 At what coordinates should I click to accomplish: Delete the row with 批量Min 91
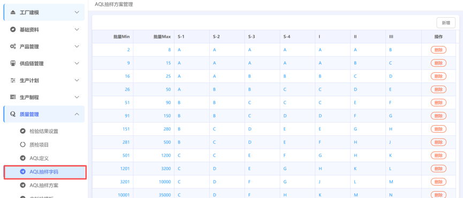click(x=438, y=116)
